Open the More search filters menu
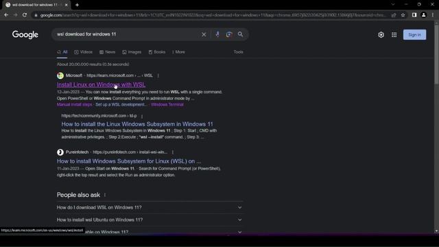 tap(178, 52)
